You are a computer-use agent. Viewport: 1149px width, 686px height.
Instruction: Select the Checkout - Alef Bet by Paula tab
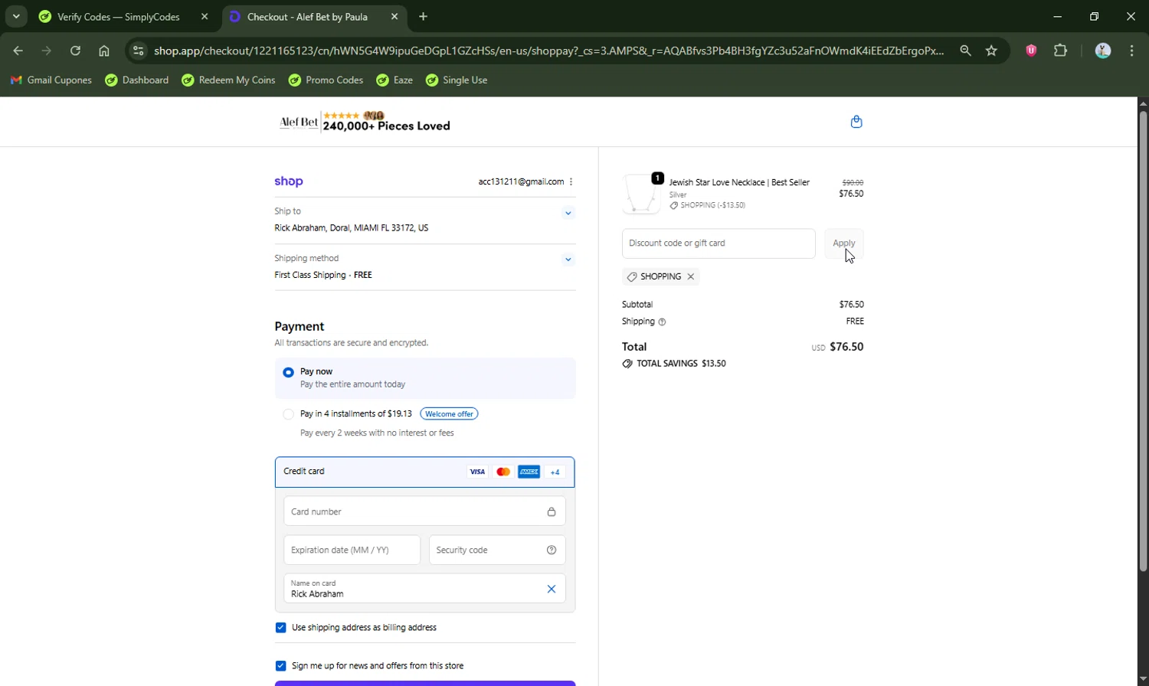point(306,16)
